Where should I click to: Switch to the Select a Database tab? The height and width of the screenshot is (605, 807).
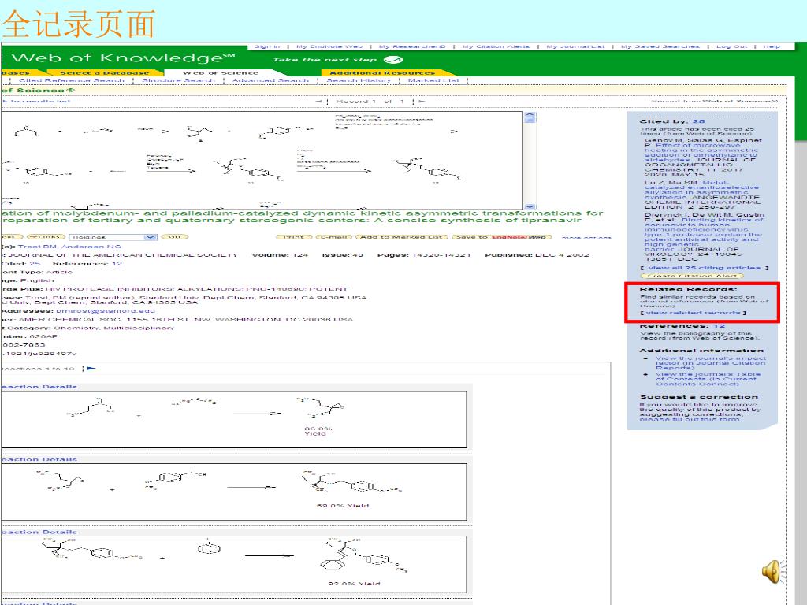(x=105, y=73)
